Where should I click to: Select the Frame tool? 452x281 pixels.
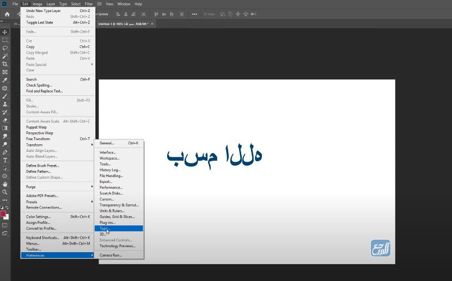click(x=5, y=72)
